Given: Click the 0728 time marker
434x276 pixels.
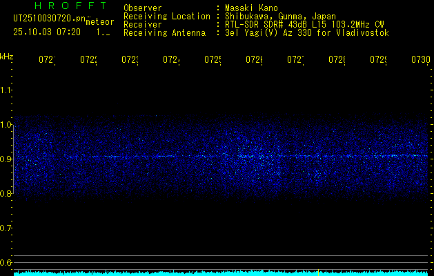Looking at the screenshot, I should pos(337,60).
